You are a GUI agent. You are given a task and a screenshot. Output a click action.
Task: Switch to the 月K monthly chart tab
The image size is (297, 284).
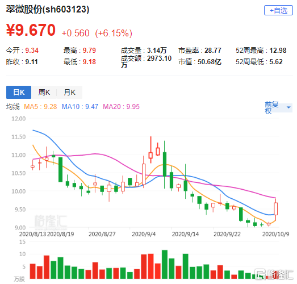[x=69, y=92]
